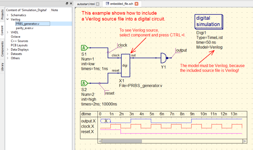Select PRBS_generator.v file in the tree
The image size is (253, 150).
[x=27, y=24]
